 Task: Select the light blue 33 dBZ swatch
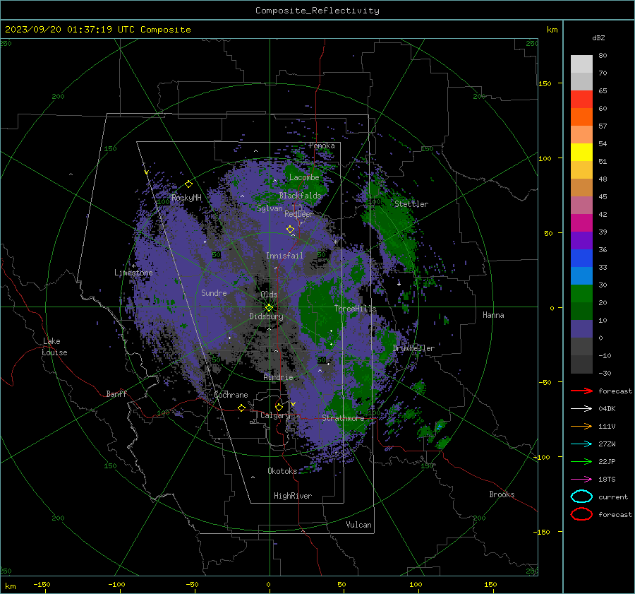(581, 275)
